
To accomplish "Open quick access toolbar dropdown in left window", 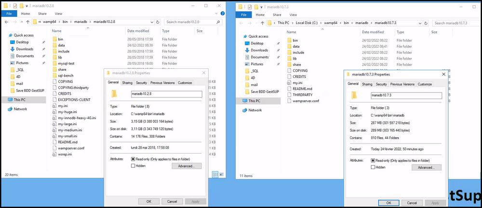I will [x=27, y=6].
